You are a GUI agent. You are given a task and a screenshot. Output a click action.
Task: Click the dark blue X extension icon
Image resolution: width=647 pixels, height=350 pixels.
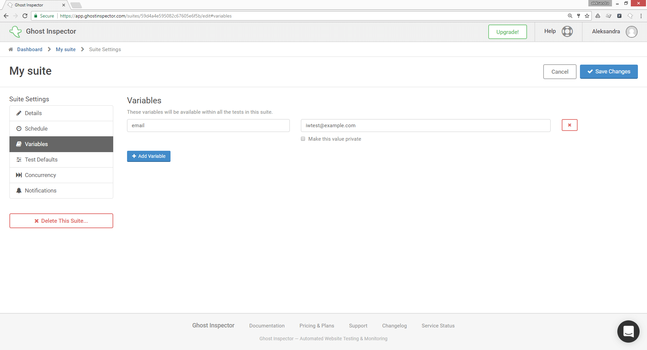point(619,16)
